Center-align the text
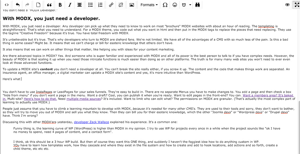Viewport: 300px width, 154px height. point(80,5)
